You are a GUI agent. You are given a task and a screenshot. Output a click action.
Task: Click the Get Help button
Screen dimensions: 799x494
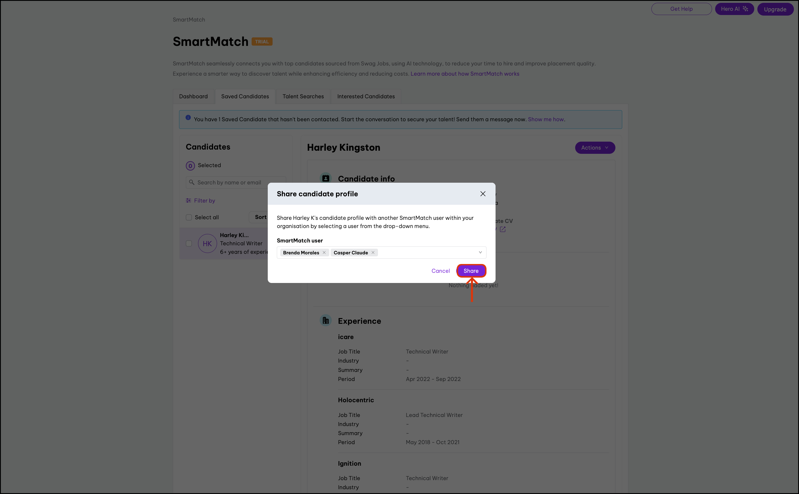[x=681, y=9]
